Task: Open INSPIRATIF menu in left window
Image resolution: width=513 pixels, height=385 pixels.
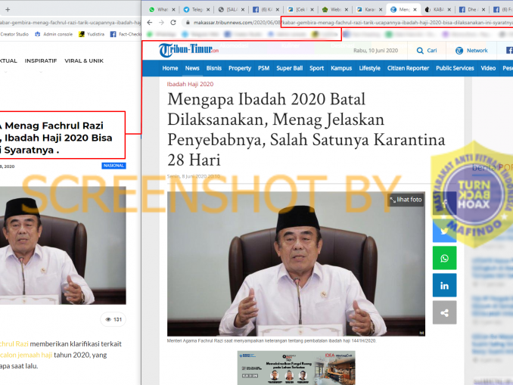Action: [41, 61]
